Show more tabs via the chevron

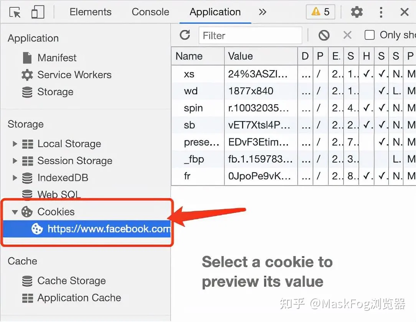point(262,12)
